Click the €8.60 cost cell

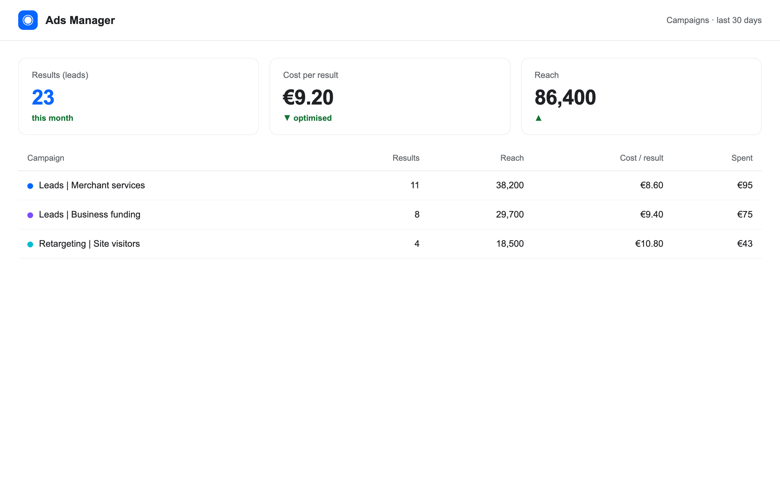[x=652, y=185]
